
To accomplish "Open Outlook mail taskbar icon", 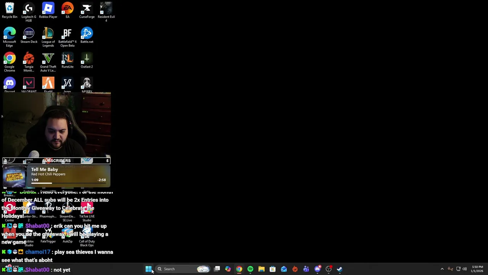I will pyautogui.click(x=284, y=269).
